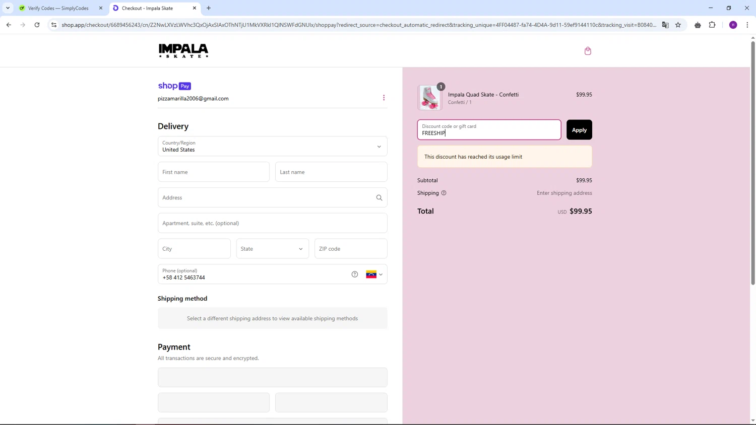Viewport: 756px width, 425px height.
Task: Open a new browser tab
Action: (x=209, y=8)
